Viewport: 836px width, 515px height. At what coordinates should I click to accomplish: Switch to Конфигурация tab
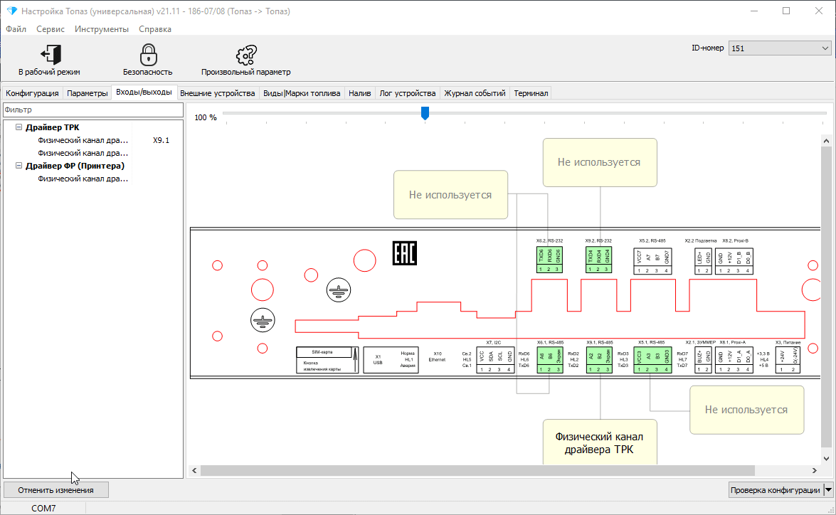32,92
